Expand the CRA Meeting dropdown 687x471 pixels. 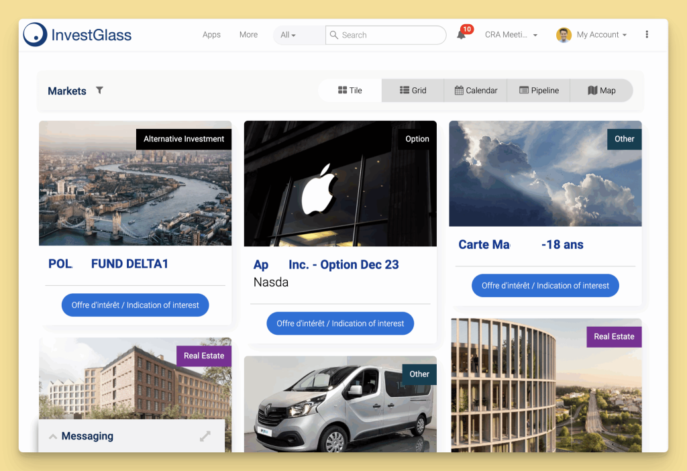coord(512,34)
